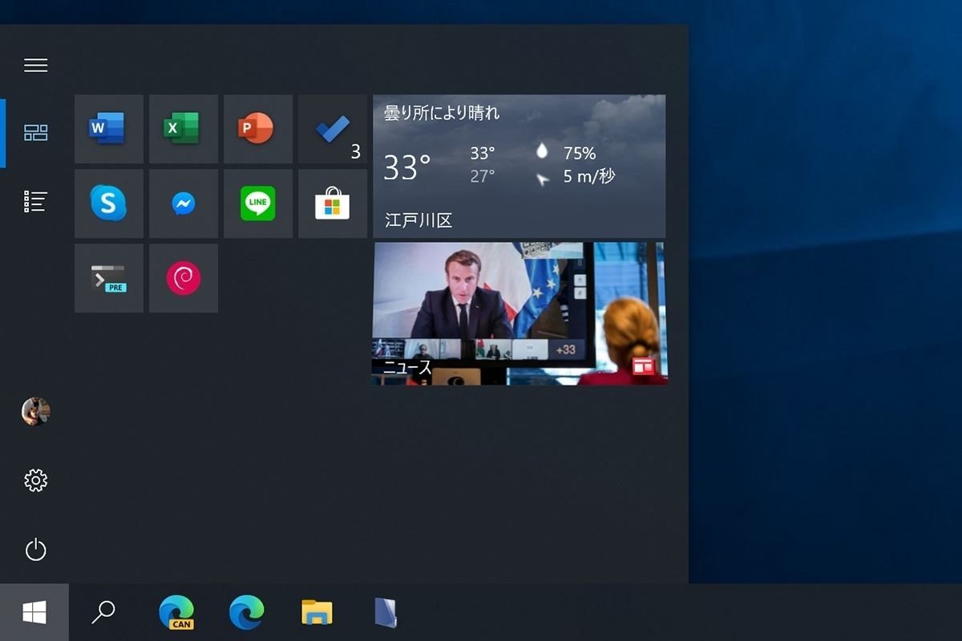Show pinned tiles view in Start
This screenshot has height=641, width=962.
click(x=35, y=133)
